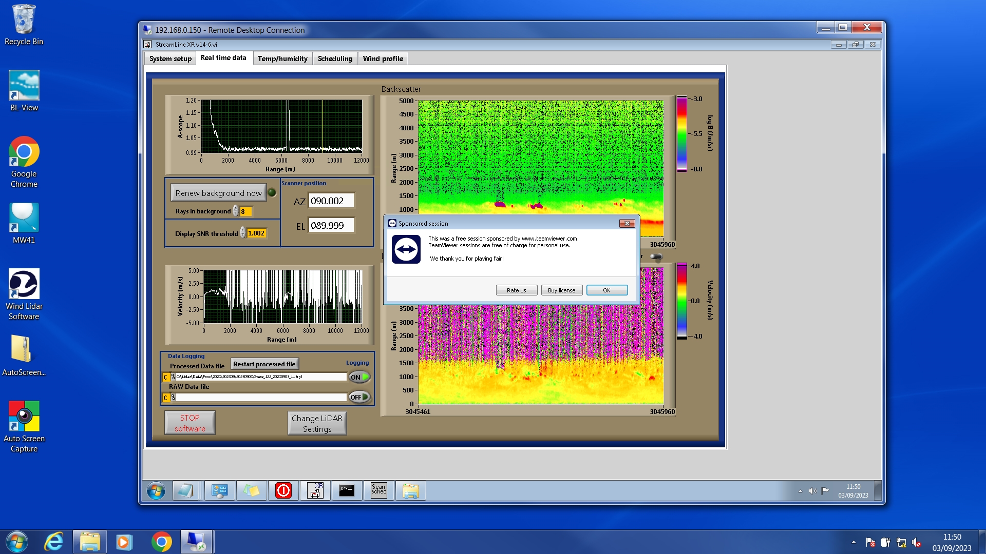Click the StreamLine XR taskbar icon
The image size is (986, 554).
tap(315, 490)
